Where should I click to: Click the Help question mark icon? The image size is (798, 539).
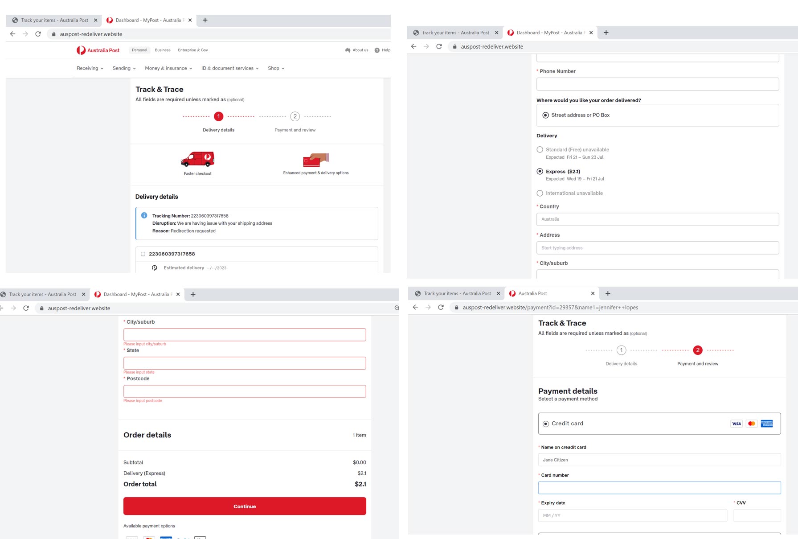[x=377, y=50]
